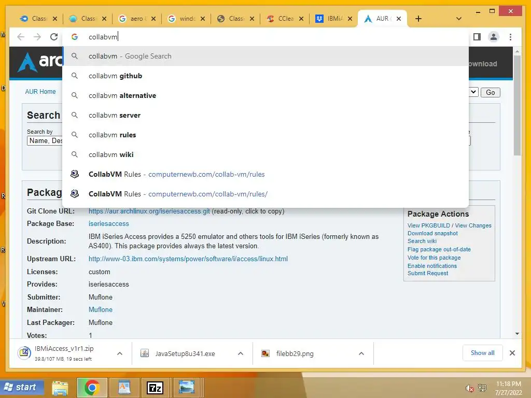Viewport: 531px width, 398px height.
Task: Close the IBMiA tab
Action: pos(350,19)
